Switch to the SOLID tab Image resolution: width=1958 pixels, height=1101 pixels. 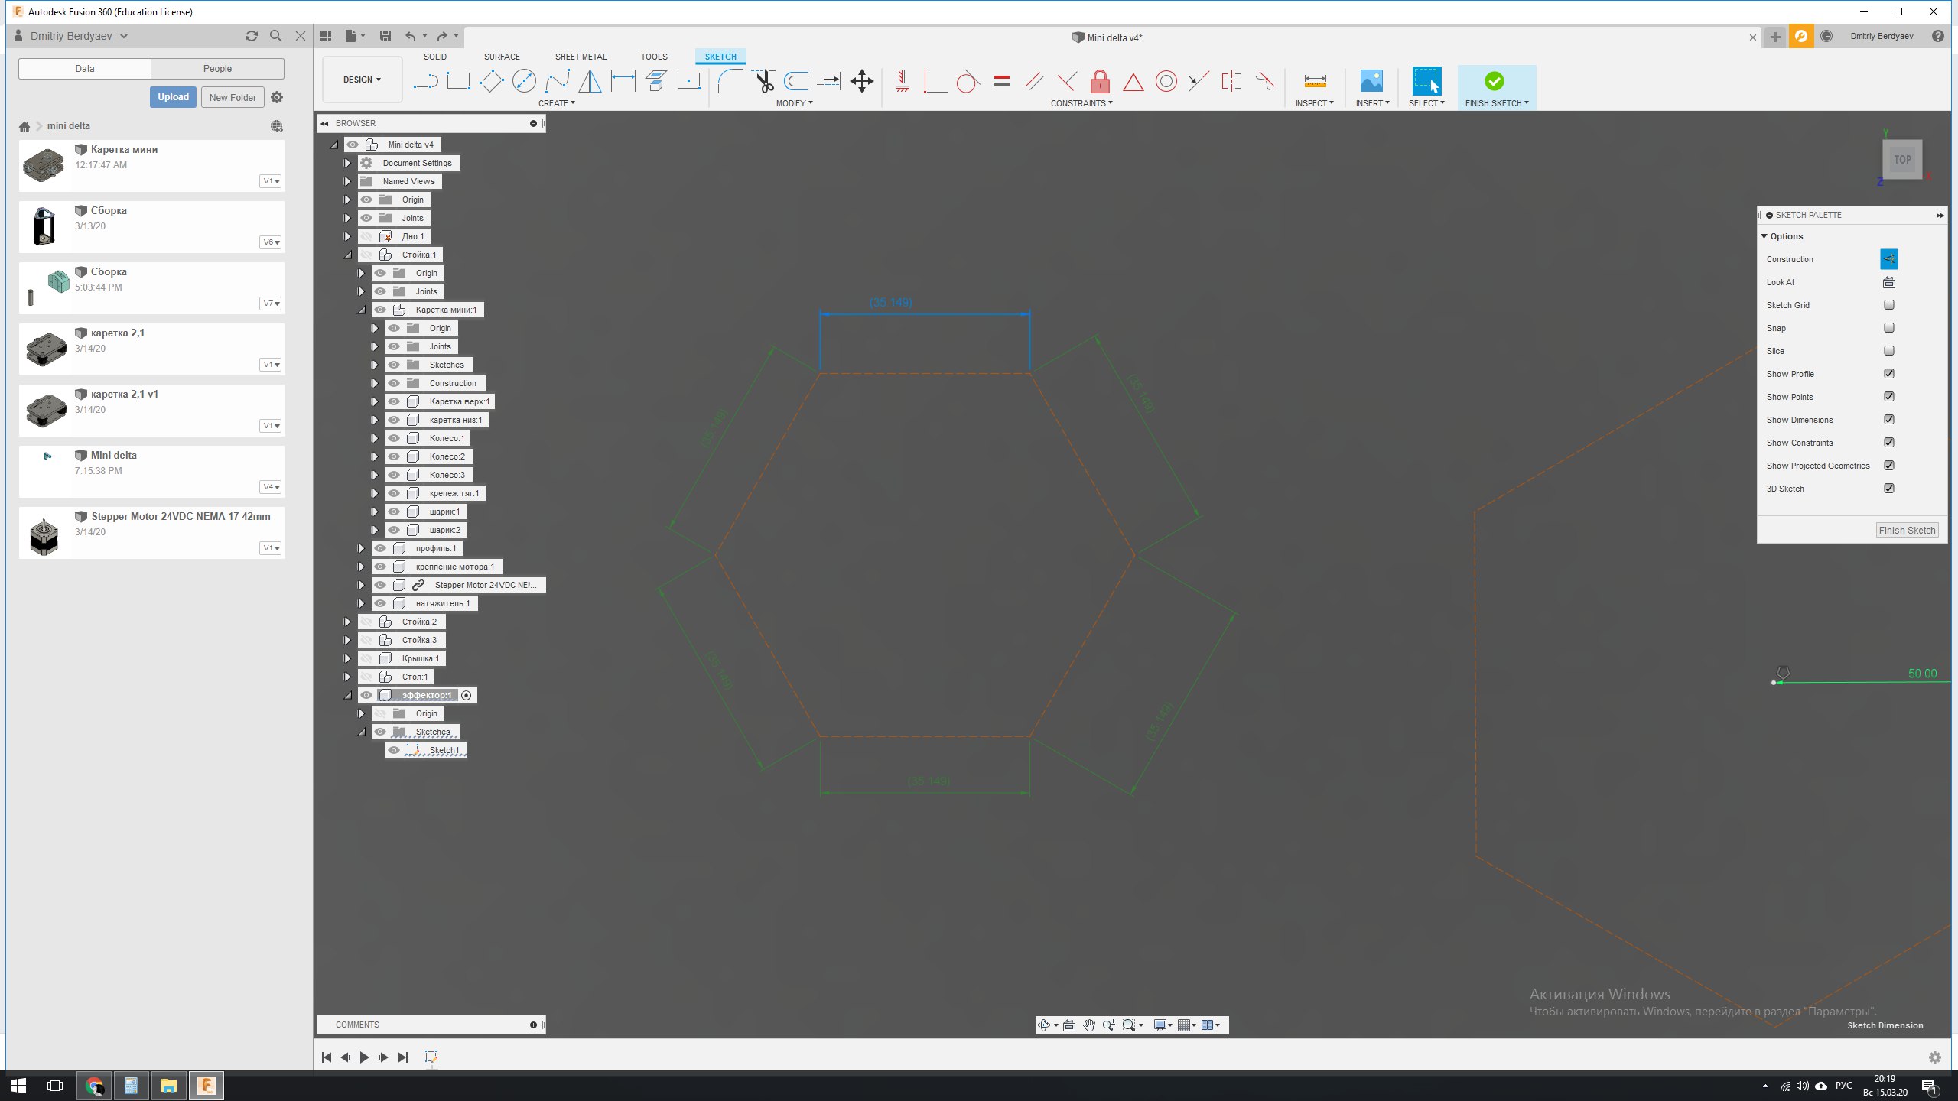tap(435, 57)
